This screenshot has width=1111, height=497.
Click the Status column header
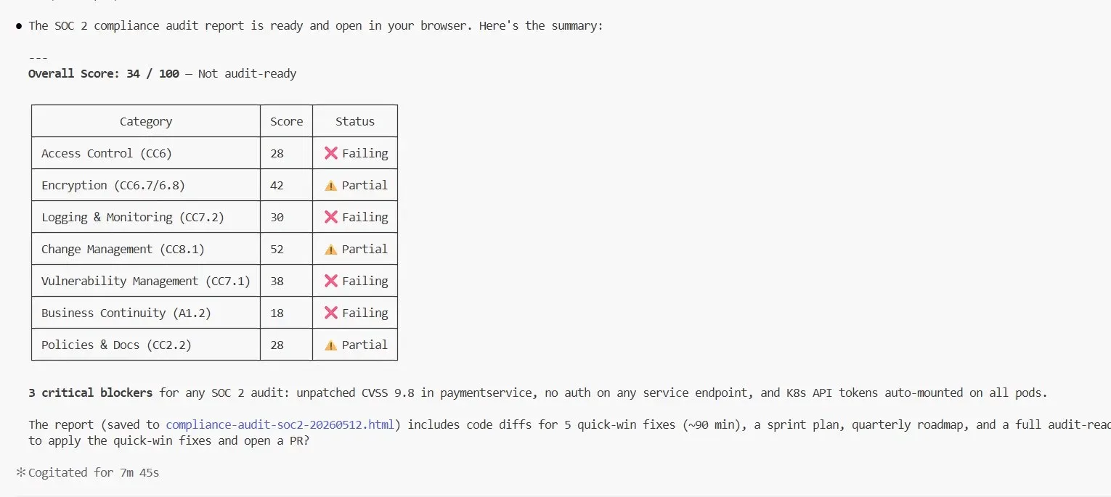click(355, 121)
